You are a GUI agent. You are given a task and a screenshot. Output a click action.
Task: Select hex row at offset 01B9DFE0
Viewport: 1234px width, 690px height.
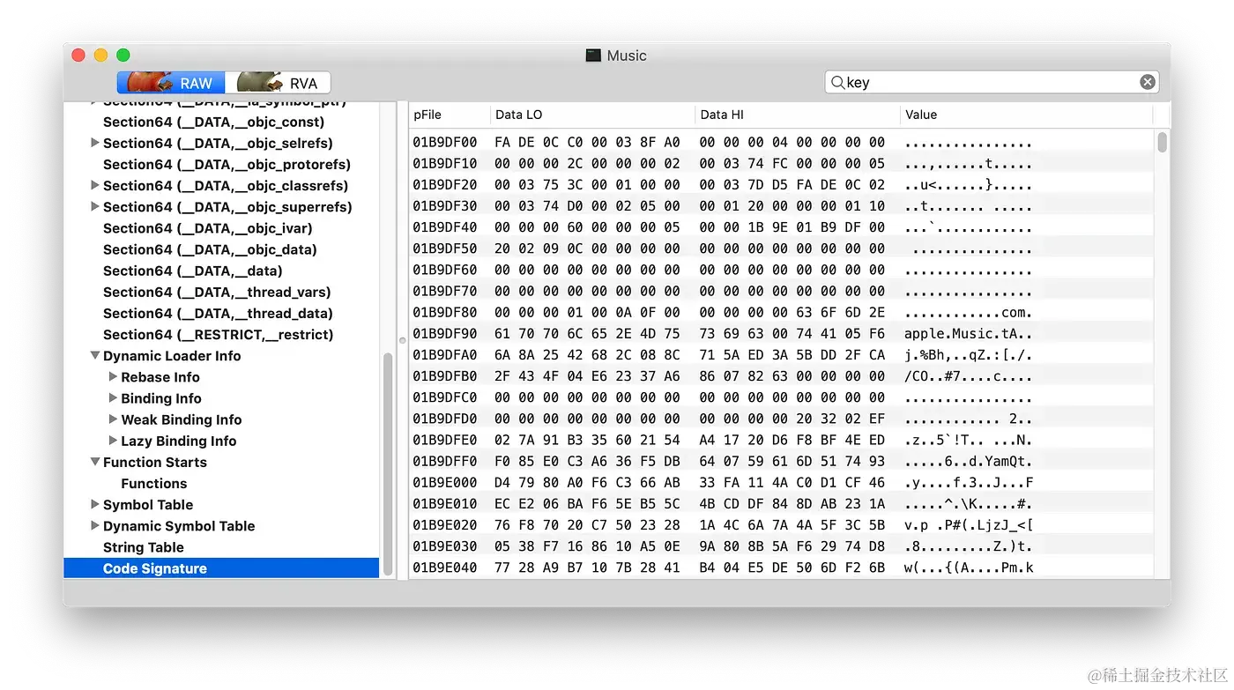click(782, 441)
